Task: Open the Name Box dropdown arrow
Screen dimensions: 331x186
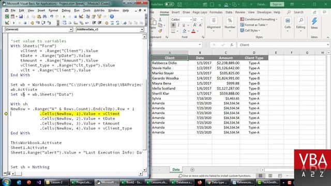Action: pyautogui.click(x=200, y=45)
